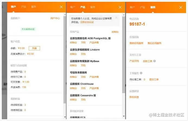Open 用户中心 link

point(55,18)
